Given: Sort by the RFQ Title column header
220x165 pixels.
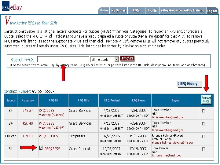Looking at the screenshot, I should coord(83,101).
